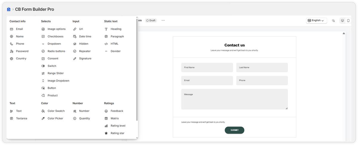Click the "Static text" category heading
Image resolution: width=358 pixels, height=145 pixels.
point(111,21)
